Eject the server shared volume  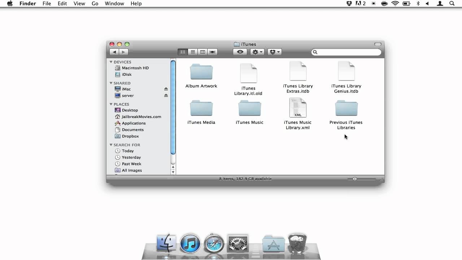coord(166,95)
